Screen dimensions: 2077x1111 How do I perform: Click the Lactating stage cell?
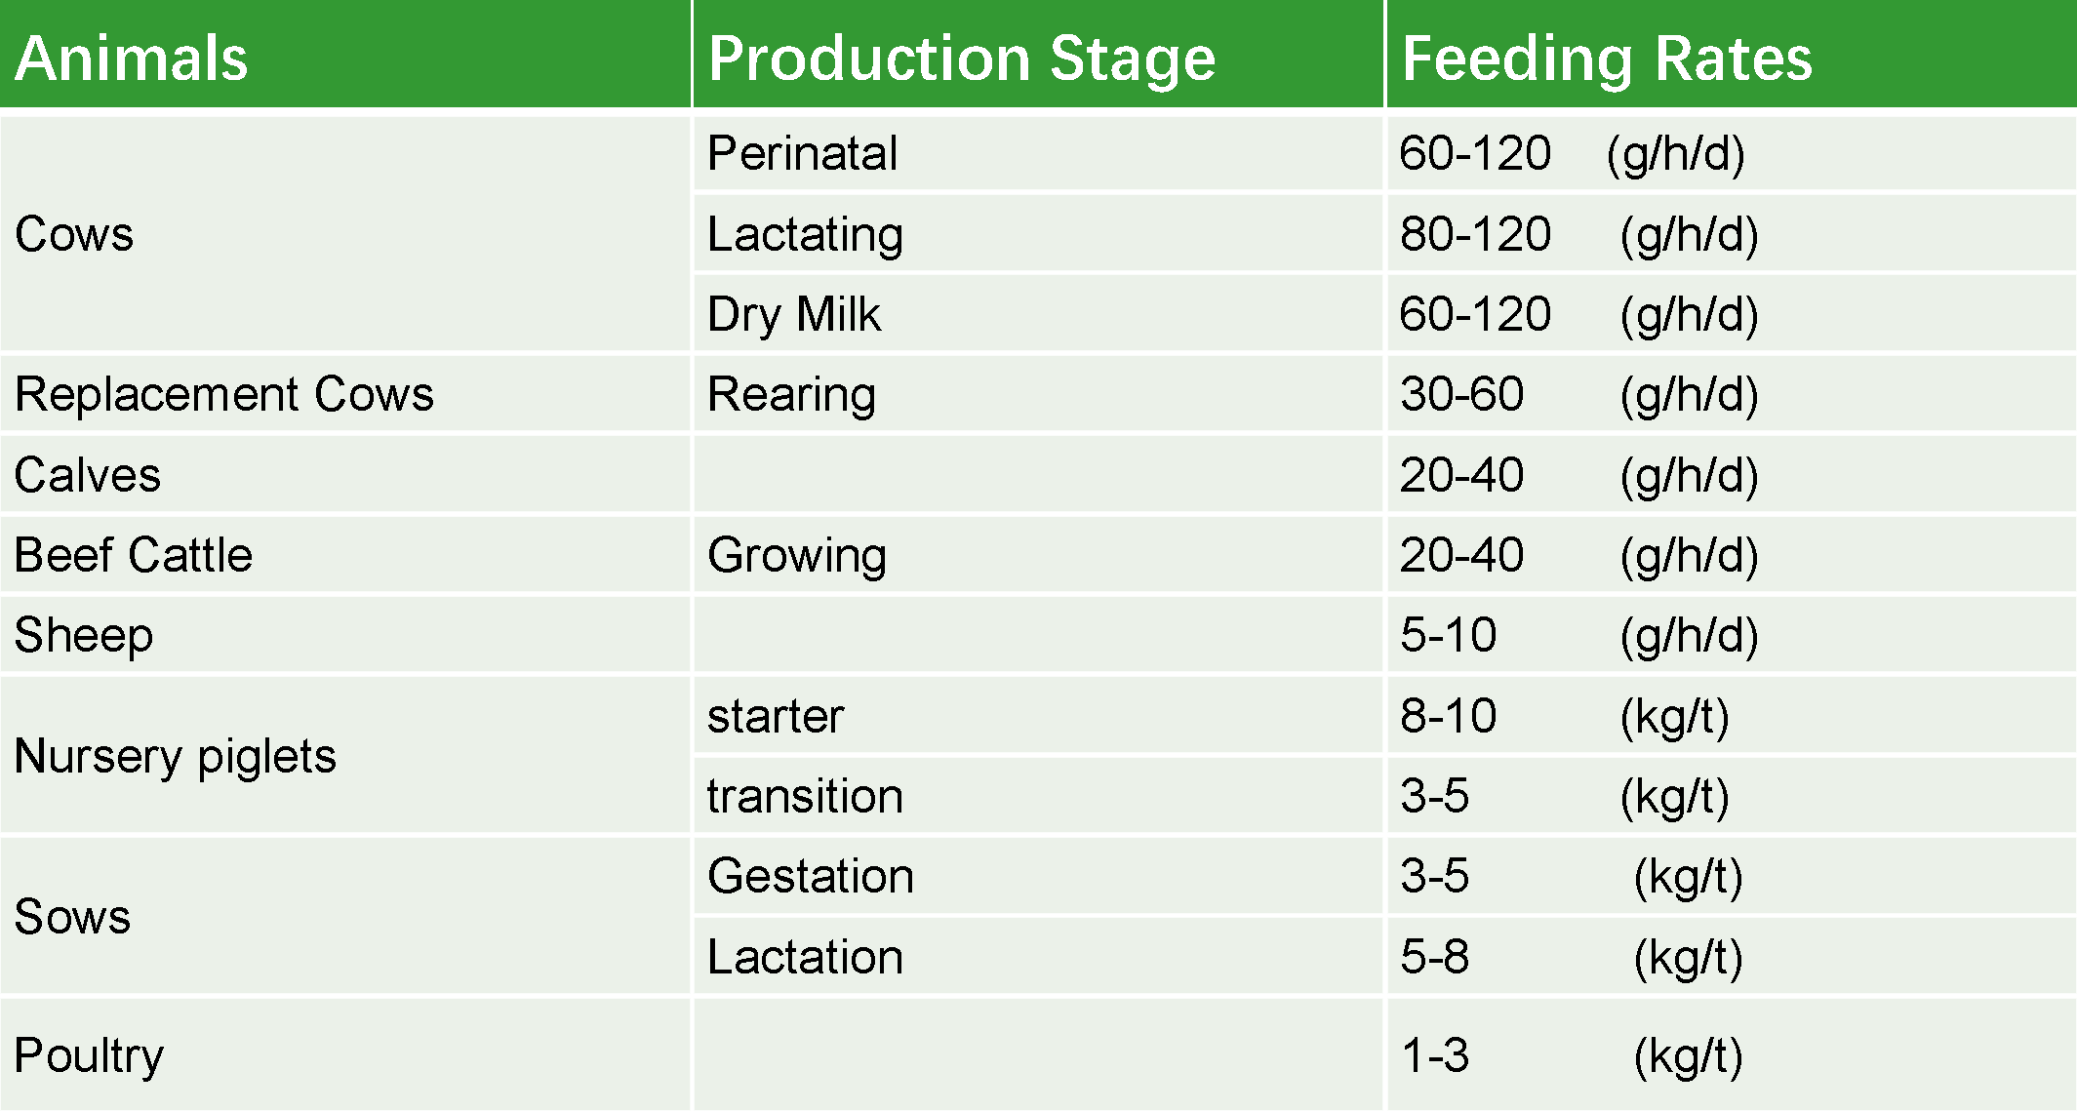point(1039,234)
